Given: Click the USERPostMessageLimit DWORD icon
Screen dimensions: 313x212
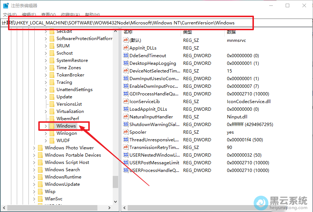Looking at the screenshot, I should tap(126, 163).
